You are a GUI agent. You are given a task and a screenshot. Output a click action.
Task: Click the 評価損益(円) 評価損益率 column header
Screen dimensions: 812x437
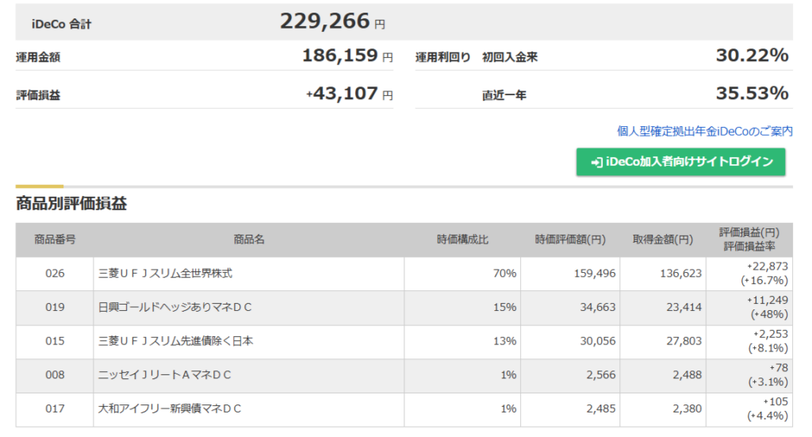pyautogui.click(x=749, y=240)
